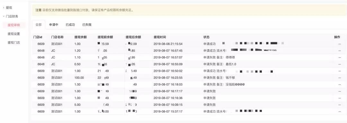Select timestamp 2019-08-07 15:37:17
Image resolution: width=347 pixels, height=123 pixels.
pos(168,111)
